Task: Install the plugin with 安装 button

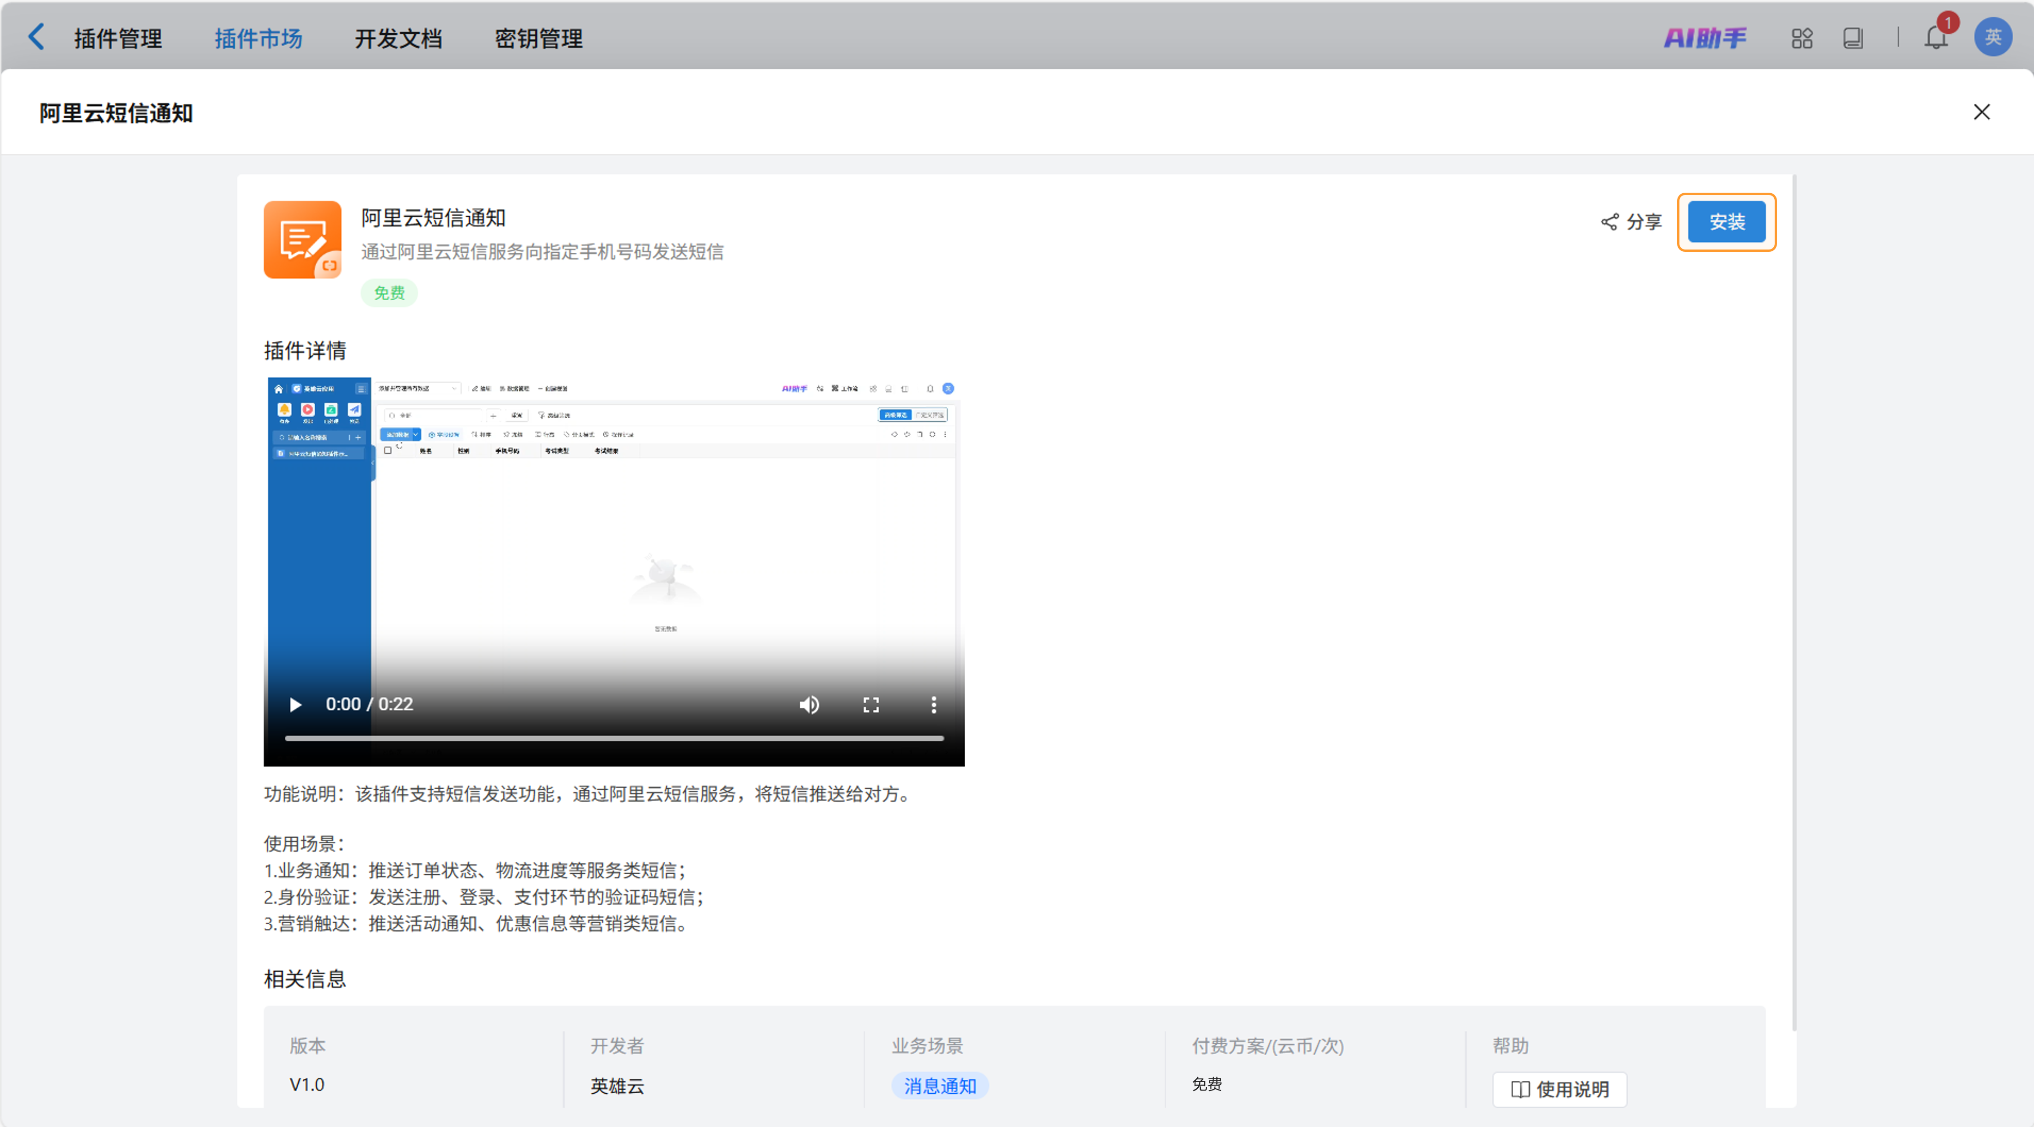Action: pyautogui.click(x=1726, y=222)
